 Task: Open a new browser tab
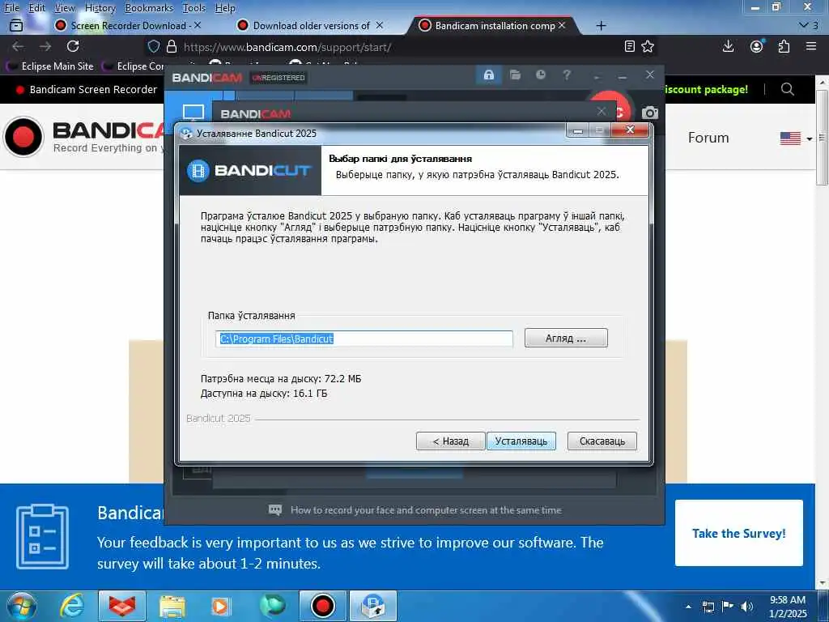(602, 25)
